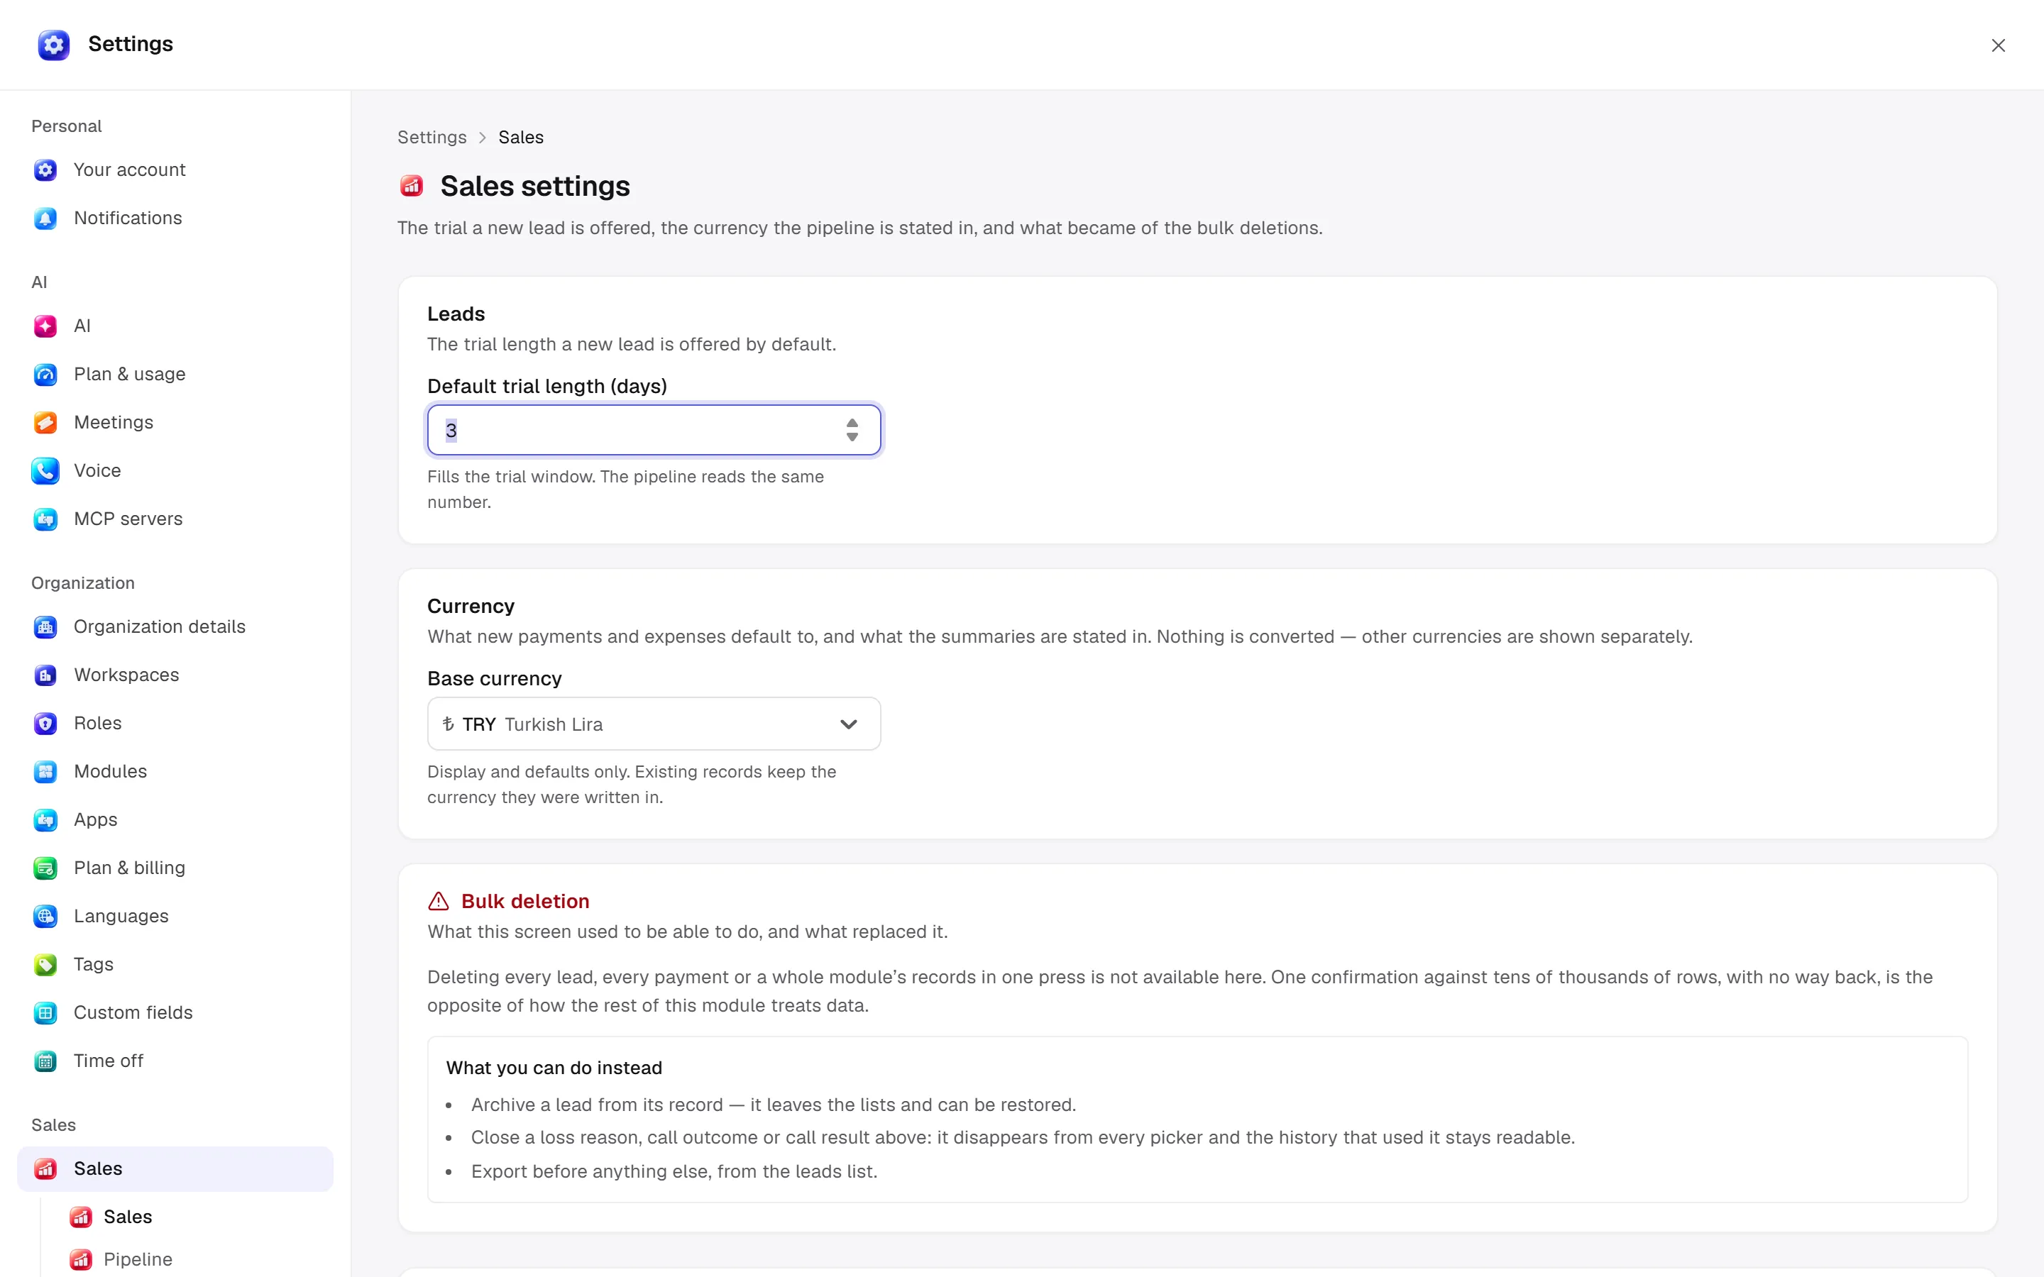Select Meetings in the sidebar
Screen dimensions: 2044x1277
point(175,422)
